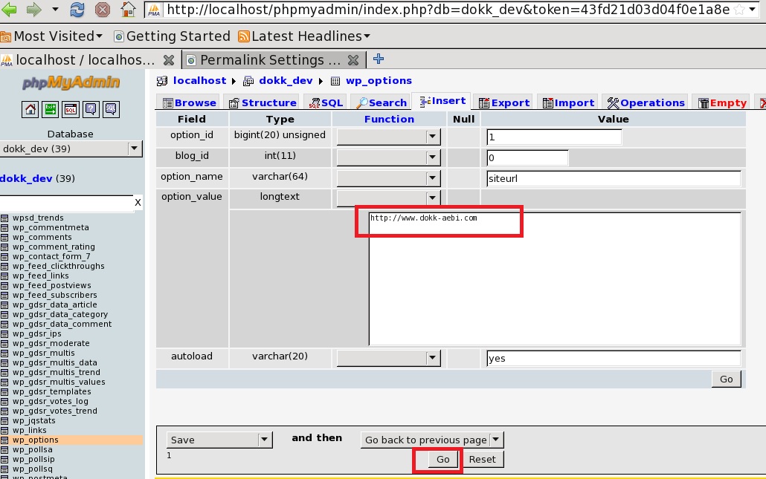Switch to the Export tab
The height and width of the screenshot is (479, 766).
click(x=504, y=102)
